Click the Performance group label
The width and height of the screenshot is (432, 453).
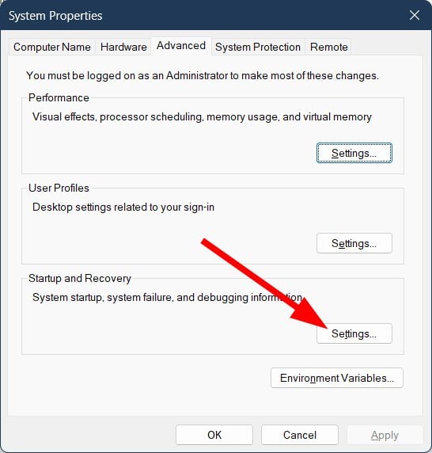[59, 97]
